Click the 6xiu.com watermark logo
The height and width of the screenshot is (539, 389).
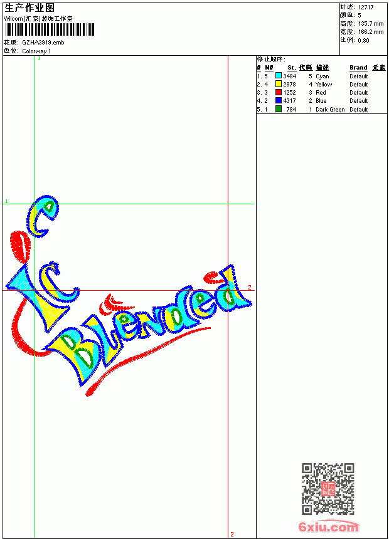329,526
